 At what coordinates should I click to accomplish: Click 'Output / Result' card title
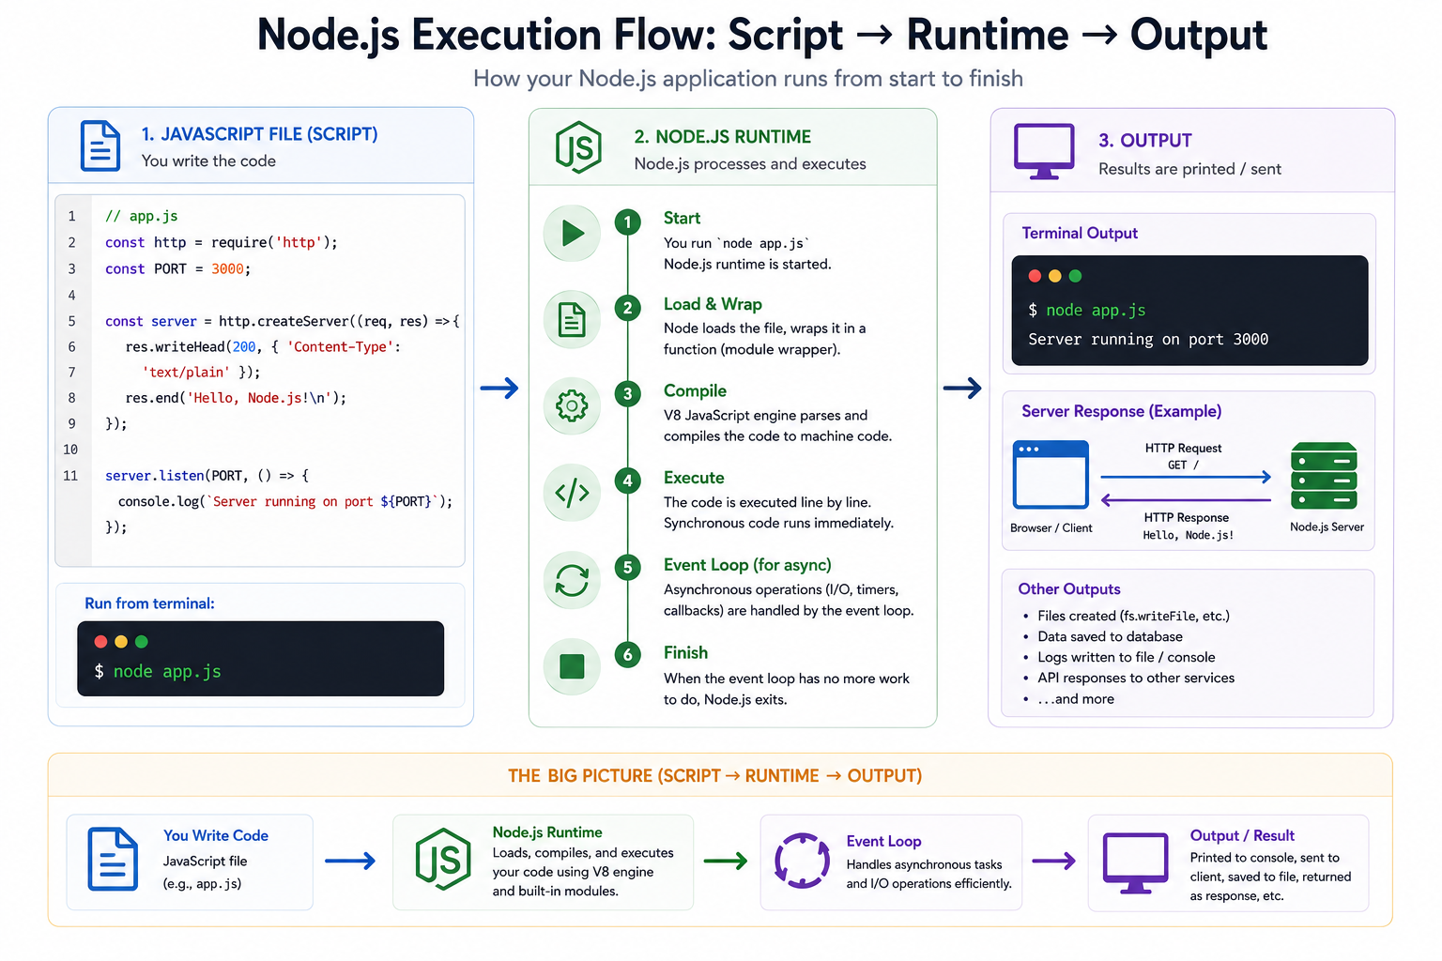[x=1242, y=836]
